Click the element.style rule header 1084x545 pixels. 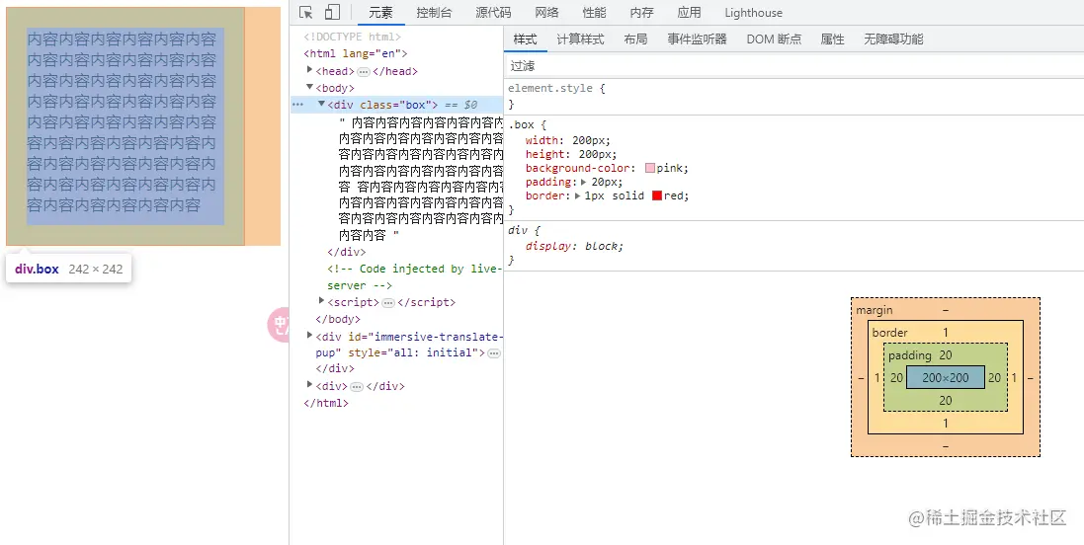point(556,89)
